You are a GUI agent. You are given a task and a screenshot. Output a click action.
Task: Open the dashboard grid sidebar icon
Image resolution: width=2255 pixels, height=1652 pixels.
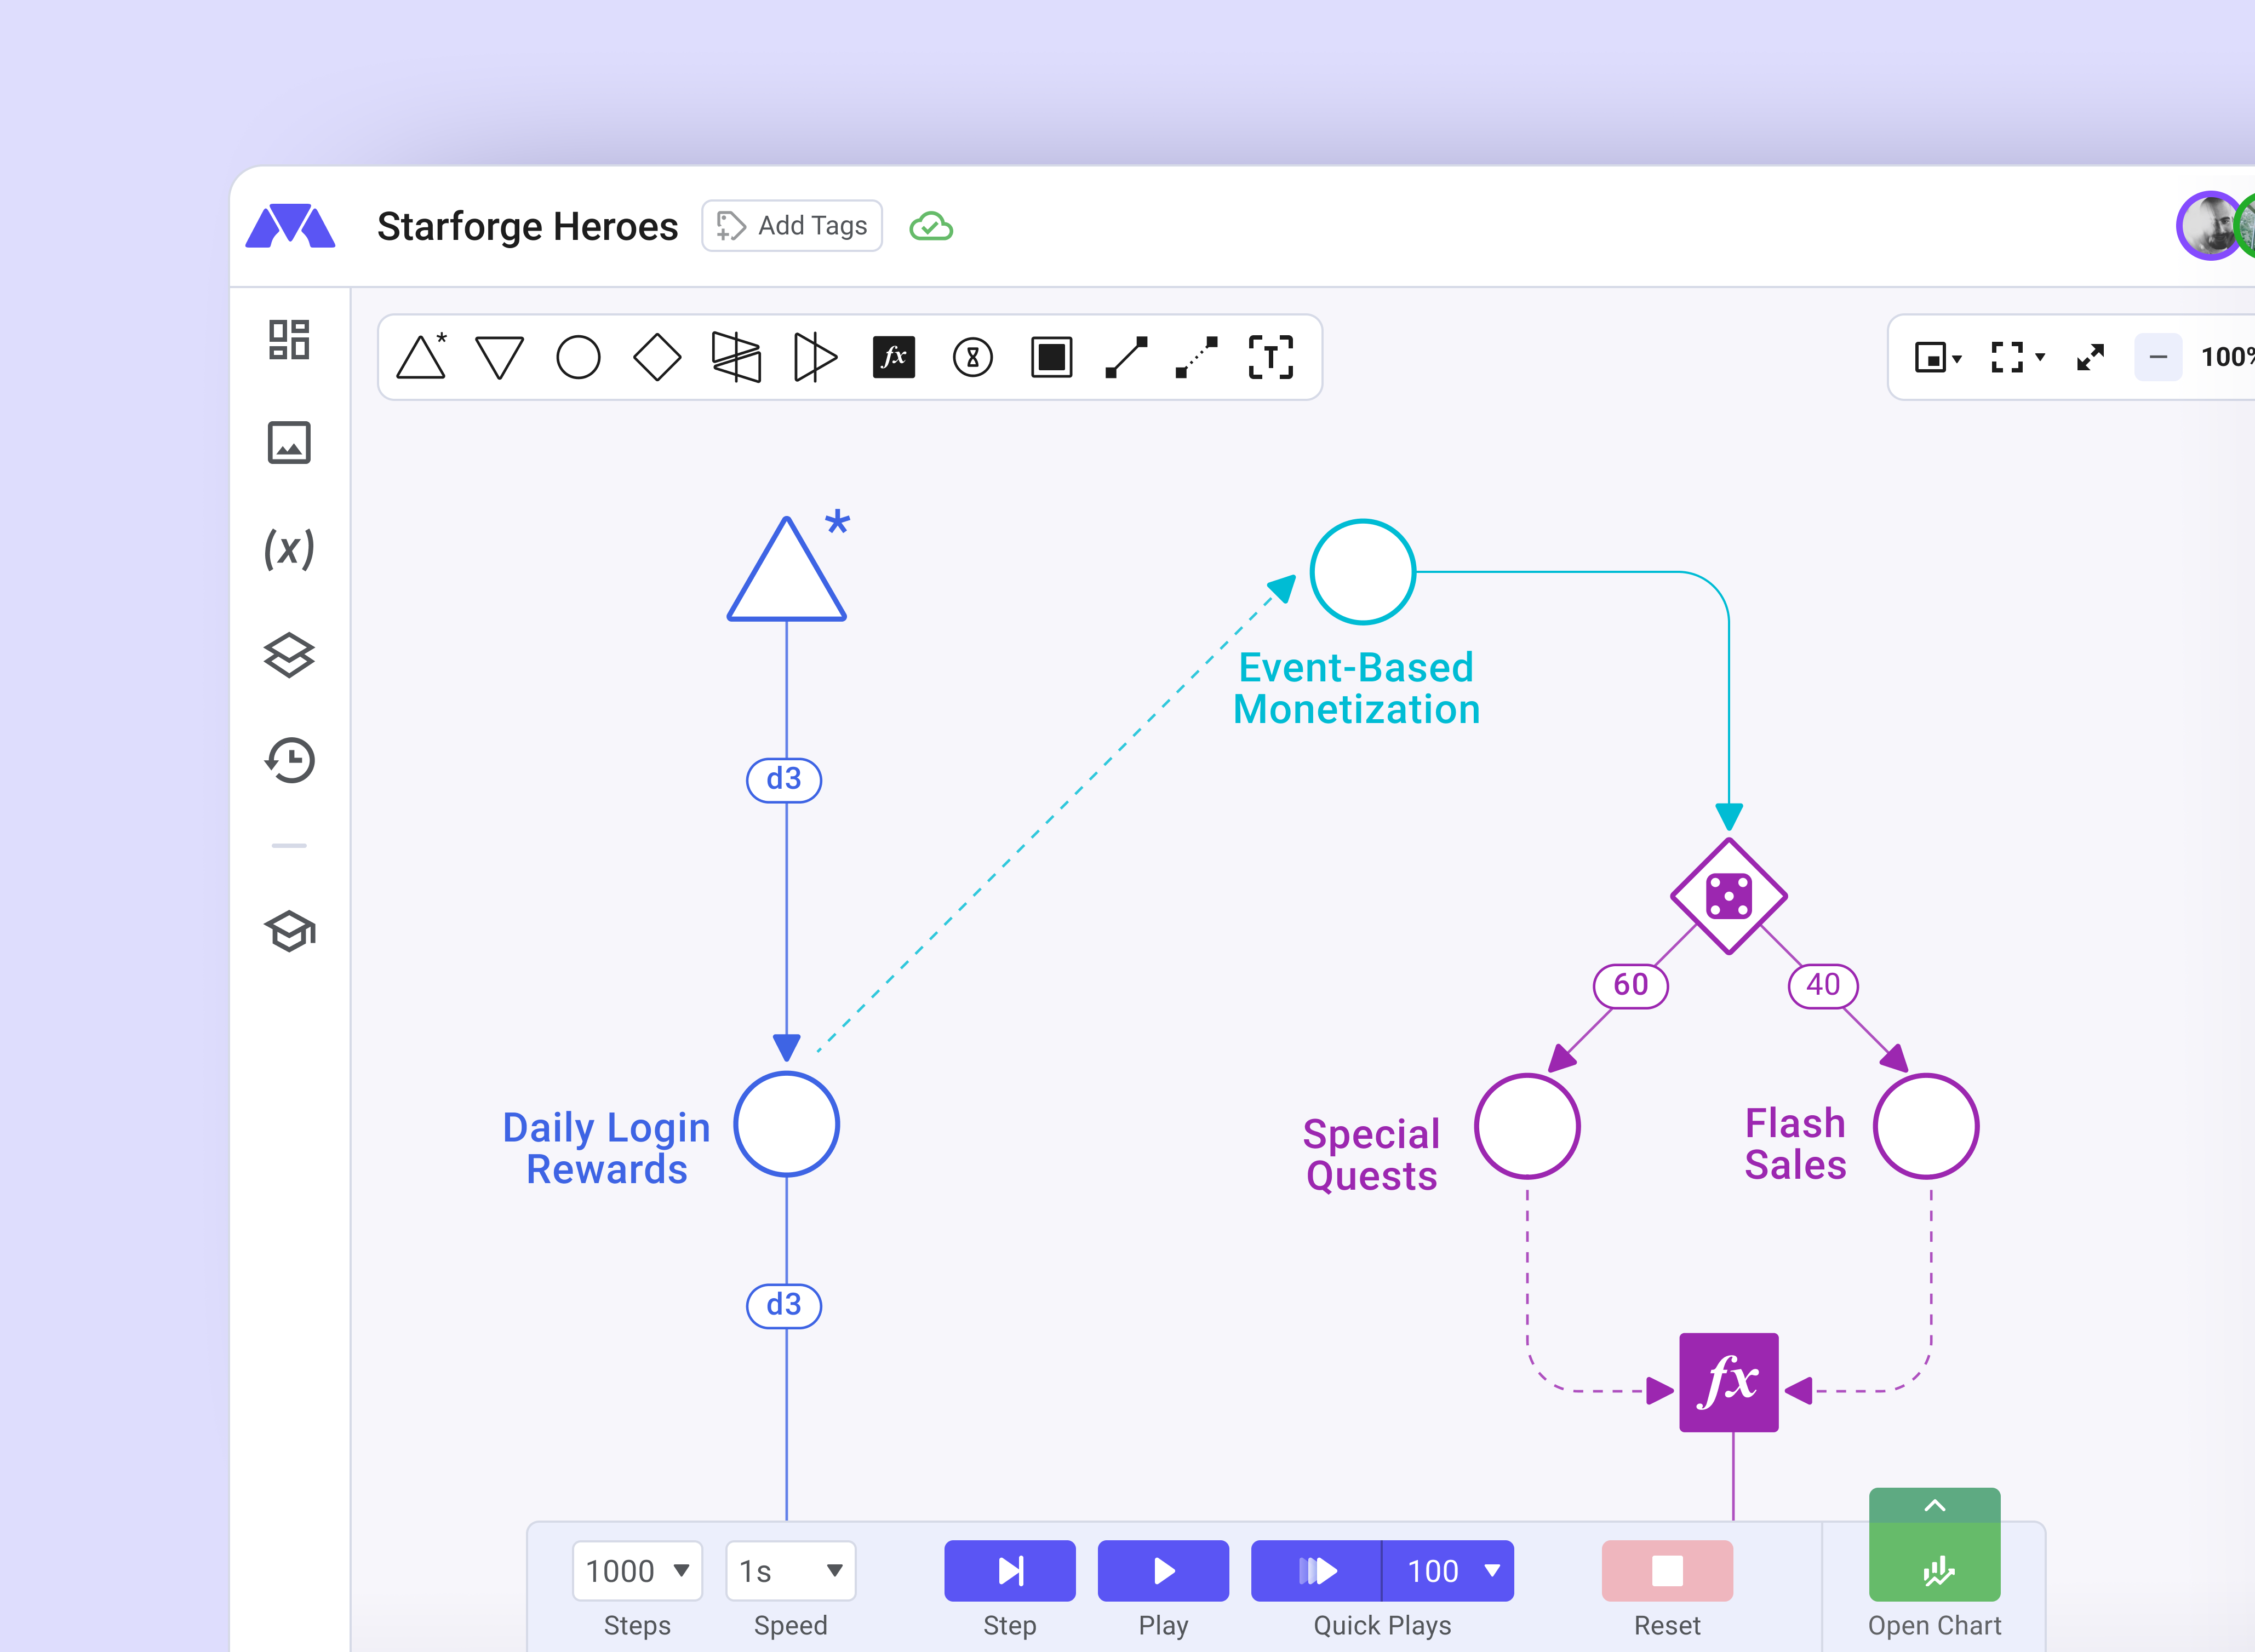point(289,340)
